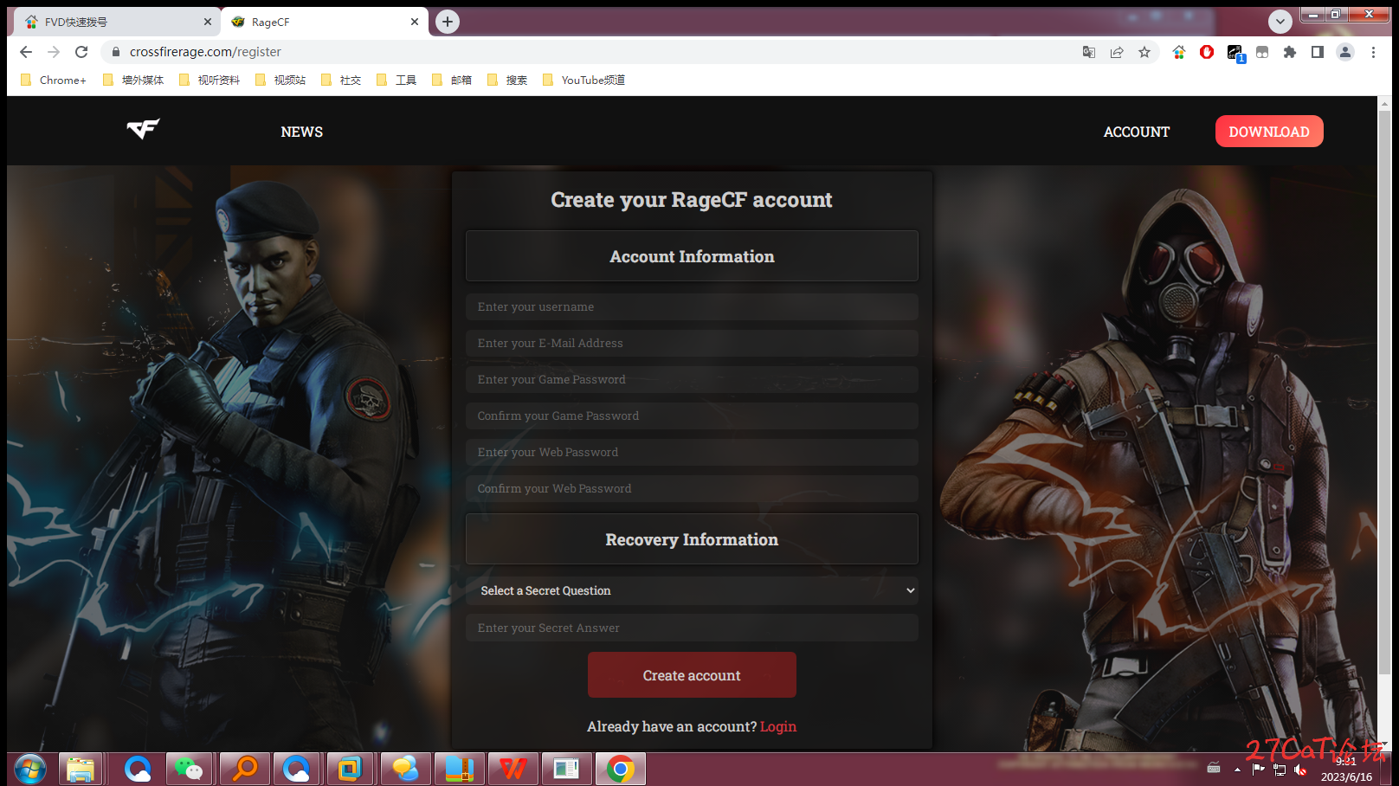
Task: Open the Chrome+ bookmark folder
Action: (54, 80)
